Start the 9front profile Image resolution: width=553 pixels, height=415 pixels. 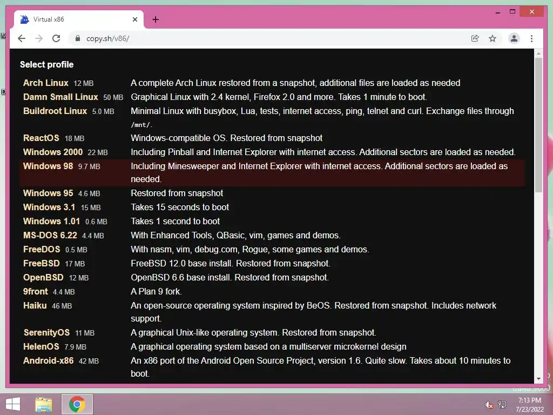35,292
